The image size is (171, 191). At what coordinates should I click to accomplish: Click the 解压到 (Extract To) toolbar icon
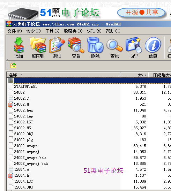click(x=38, y=48)
